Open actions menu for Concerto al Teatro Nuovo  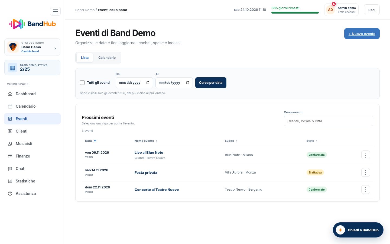(x=366, y=190)
